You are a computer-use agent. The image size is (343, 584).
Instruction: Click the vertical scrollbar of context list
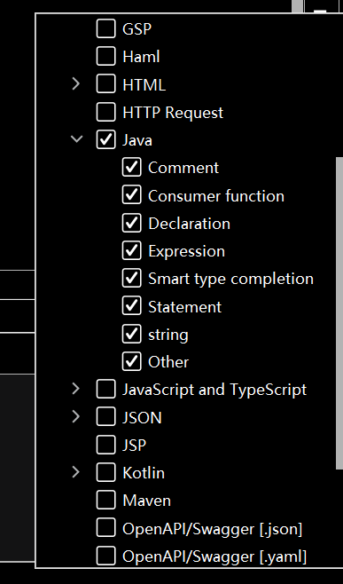click(339, 312)
